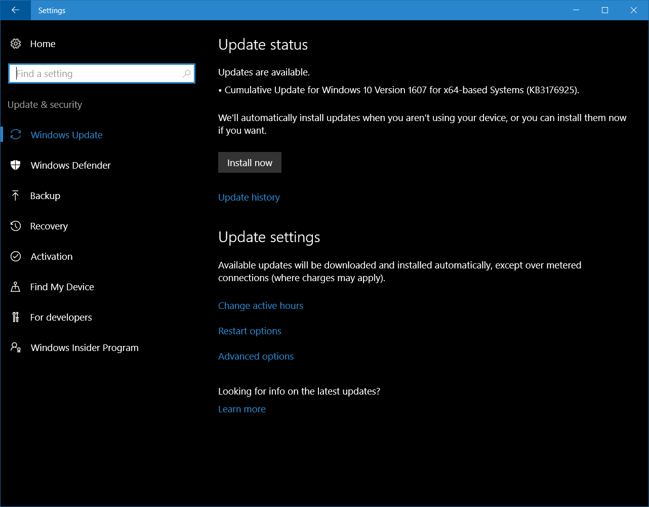This screenshot has width=649, height=507.
Task: Open the Advanced options link
Action: [256, 357]
